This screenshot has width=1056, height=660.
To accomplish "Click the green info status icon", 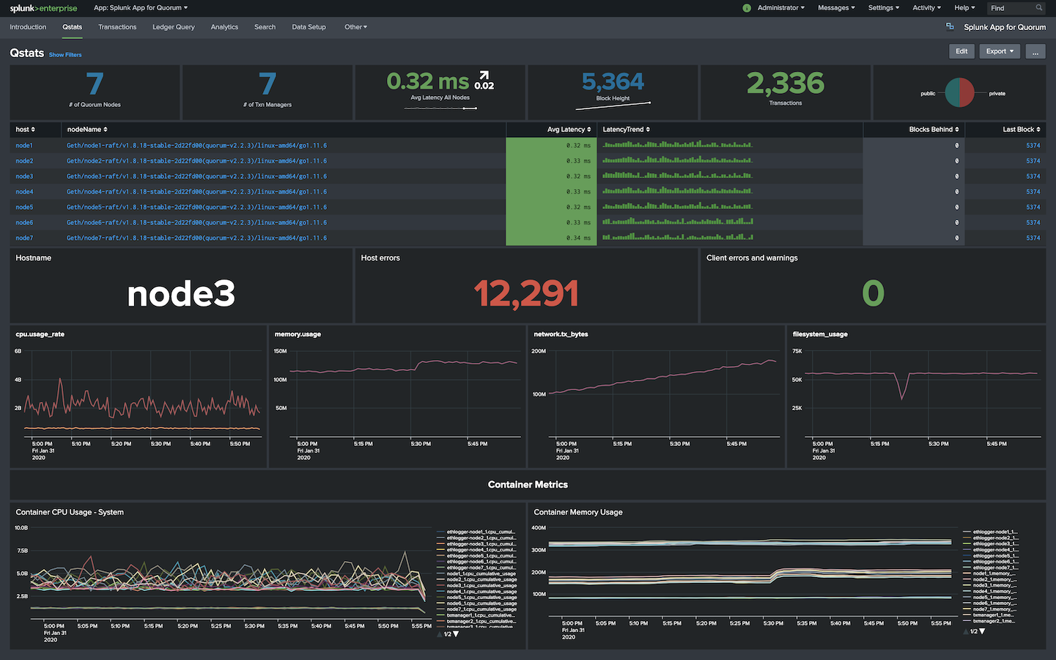I will [747, 8].
